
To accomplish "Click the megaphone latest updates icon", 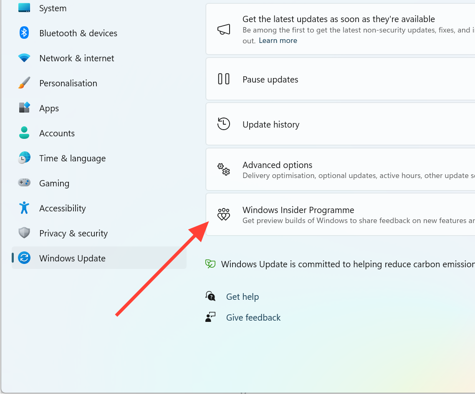I will tap(224, 29).
